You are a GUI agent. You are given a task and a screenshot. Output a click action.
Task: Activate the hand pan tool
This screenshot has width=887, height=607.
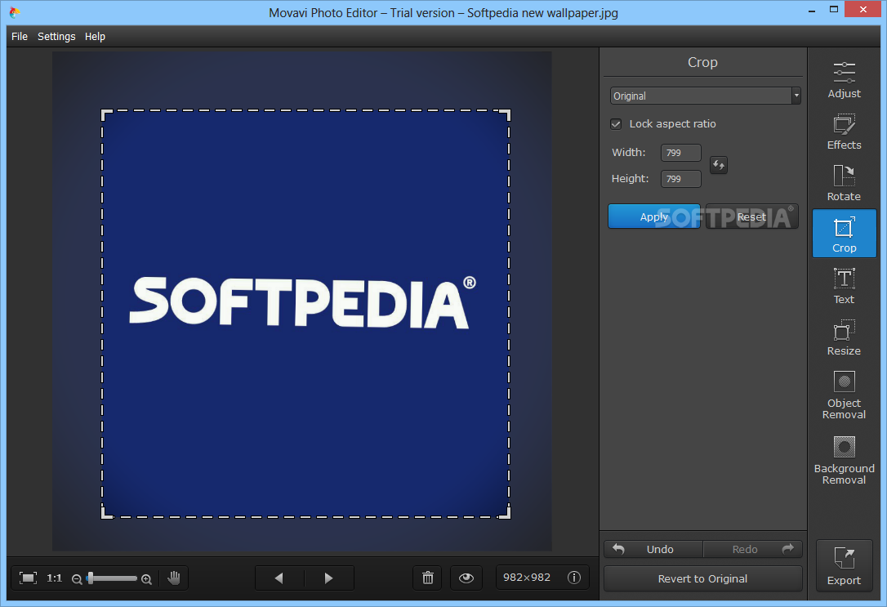[174, 578]
